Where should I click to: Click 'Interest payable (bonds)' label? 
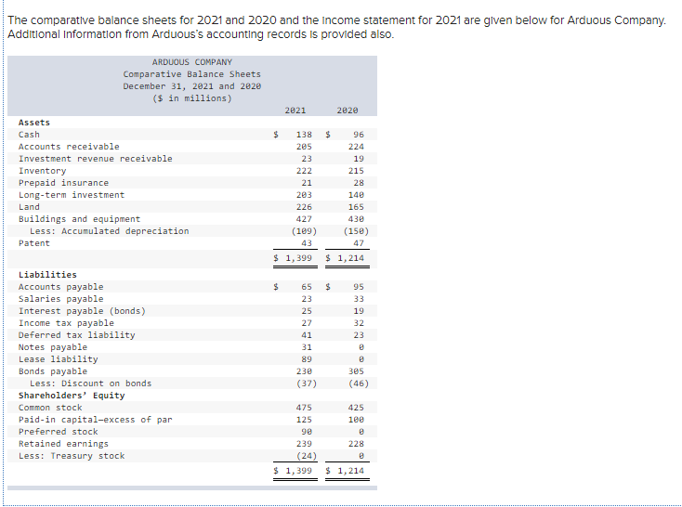(82, 311)
